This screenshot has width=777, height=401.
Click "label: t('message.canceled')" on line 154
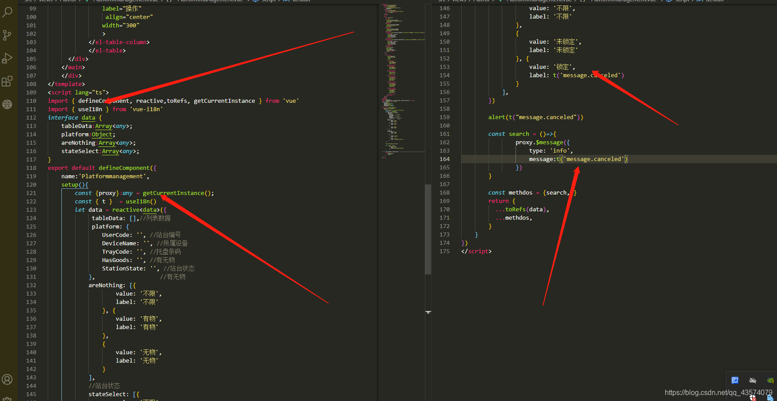coord(576,75)
